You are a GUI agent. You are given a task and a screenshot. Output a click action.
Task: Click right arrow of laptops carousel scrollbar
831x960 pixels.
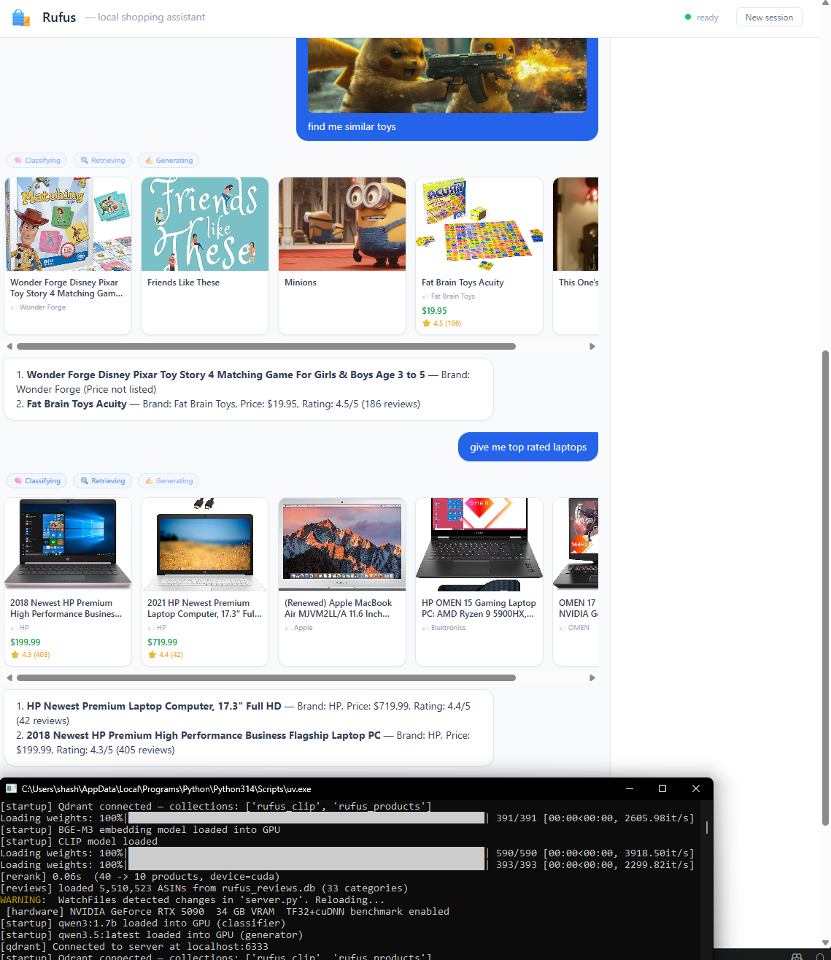coord(592,678)
